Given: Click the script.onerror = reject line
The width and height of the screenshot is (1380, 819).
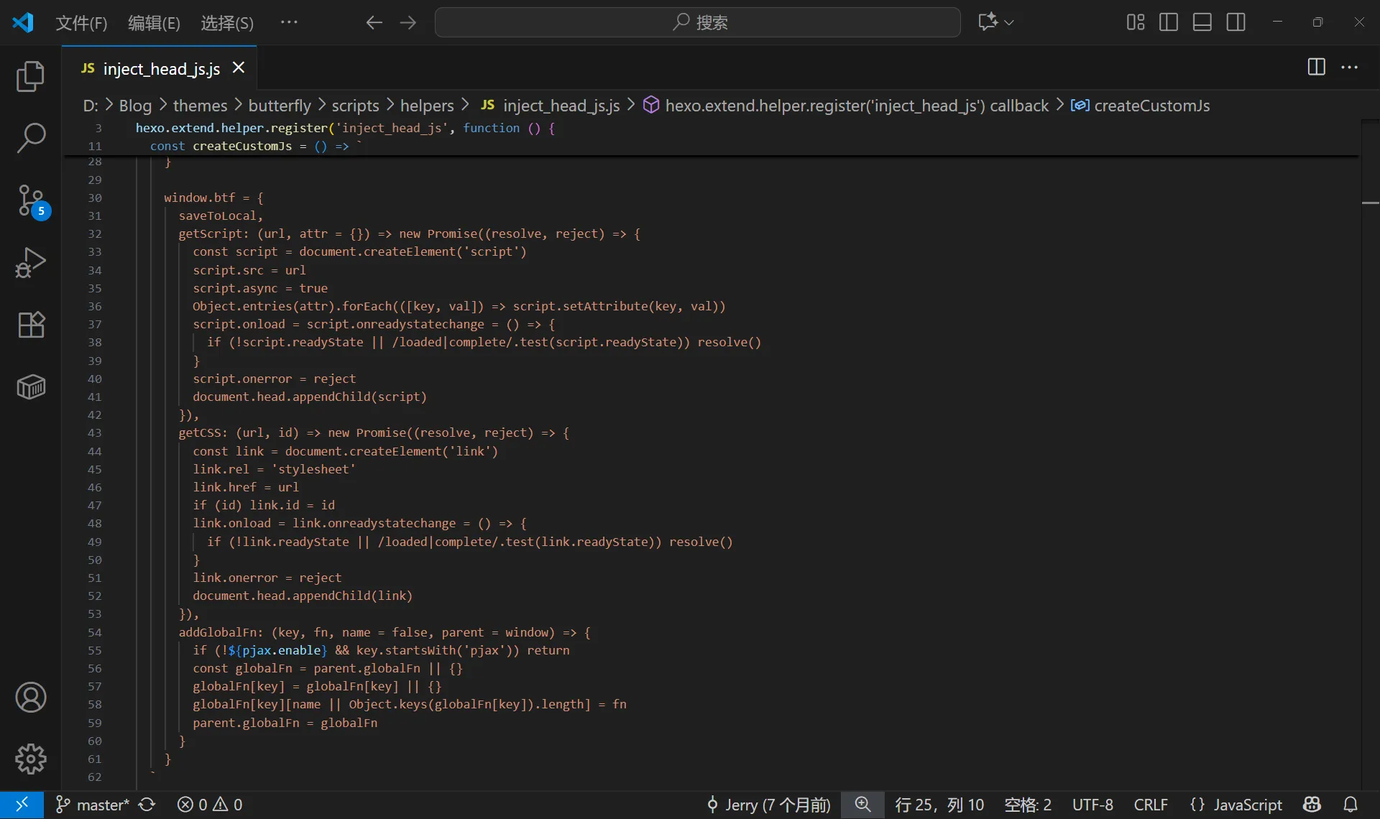Looking at the screenshot, I should (274, 379).
